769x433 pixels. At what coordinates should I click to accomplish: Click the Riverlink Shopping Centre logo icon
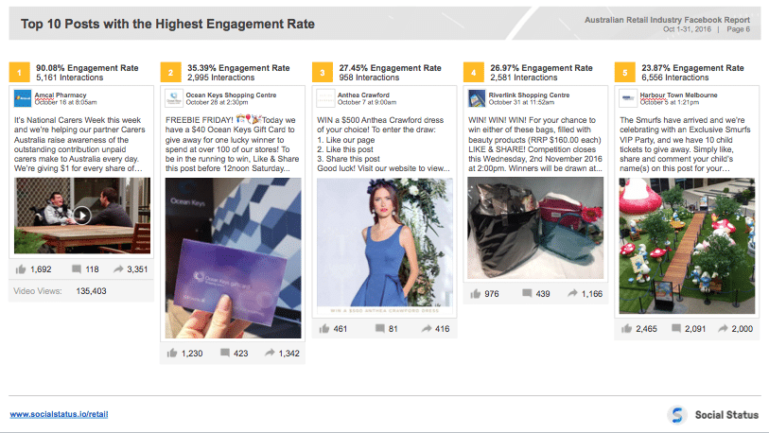pos(477,98)
